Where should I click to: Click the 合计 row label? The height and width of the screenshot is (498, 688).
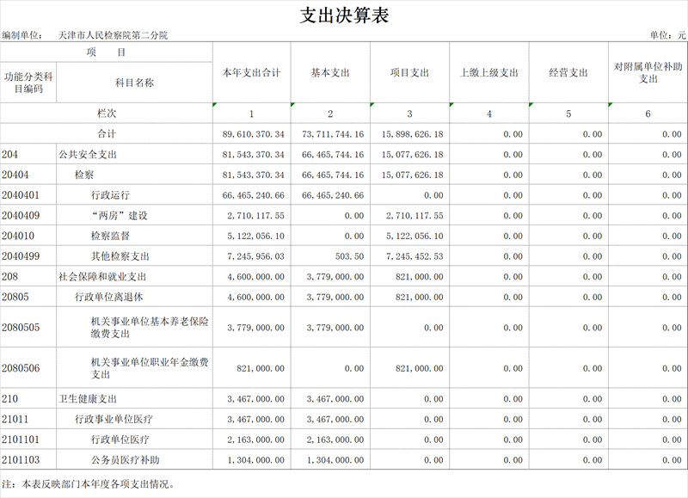click(x=107, y=134)
